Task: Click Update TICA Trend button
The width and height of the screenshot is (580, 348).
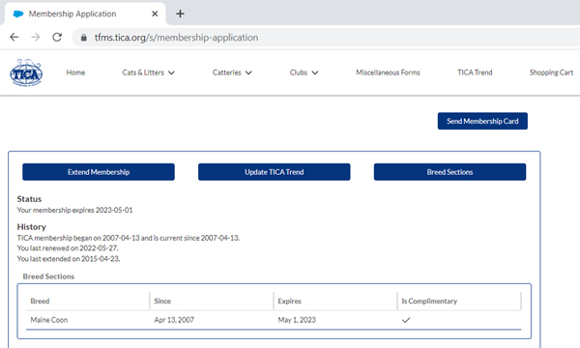Action: [x=275, y=172]
